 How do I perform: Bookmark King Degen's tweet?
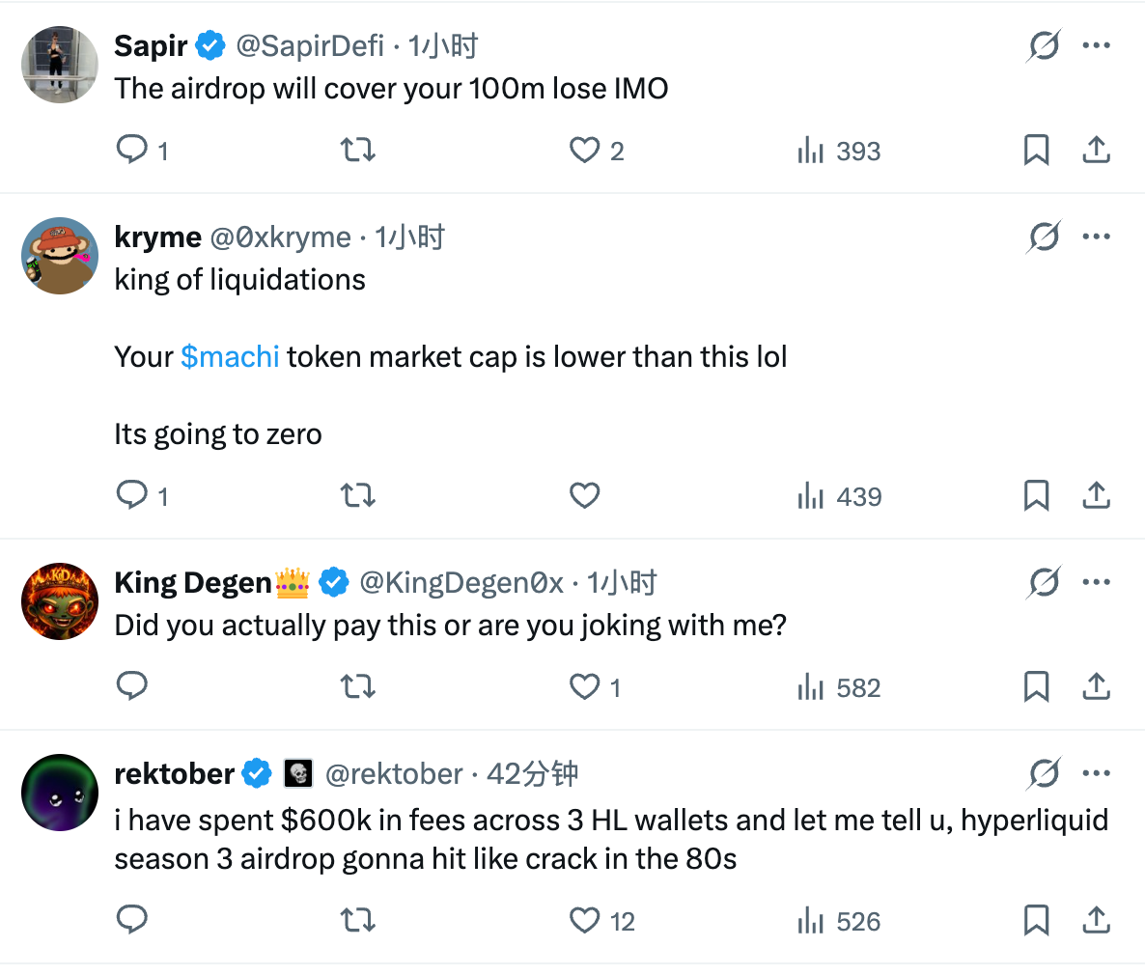click(x=1036, y=686)
